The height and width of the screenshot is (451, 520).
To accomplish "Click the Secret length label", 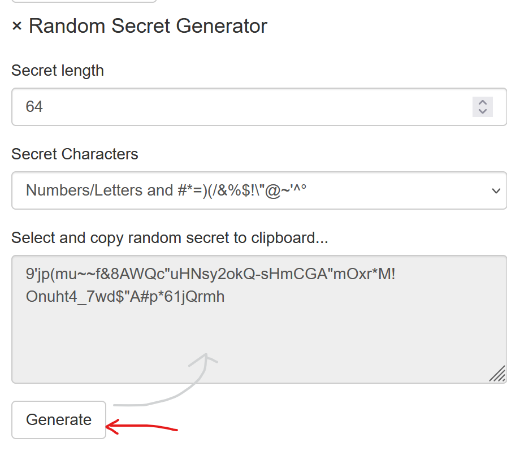I will pyautogui.click(x=58, y=70).
